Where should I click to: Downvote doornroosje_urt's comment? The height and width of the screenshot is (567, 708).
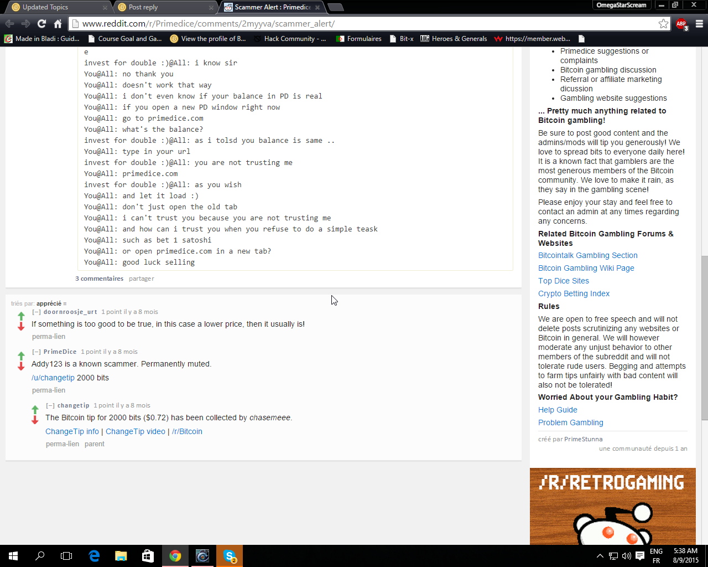21,326
